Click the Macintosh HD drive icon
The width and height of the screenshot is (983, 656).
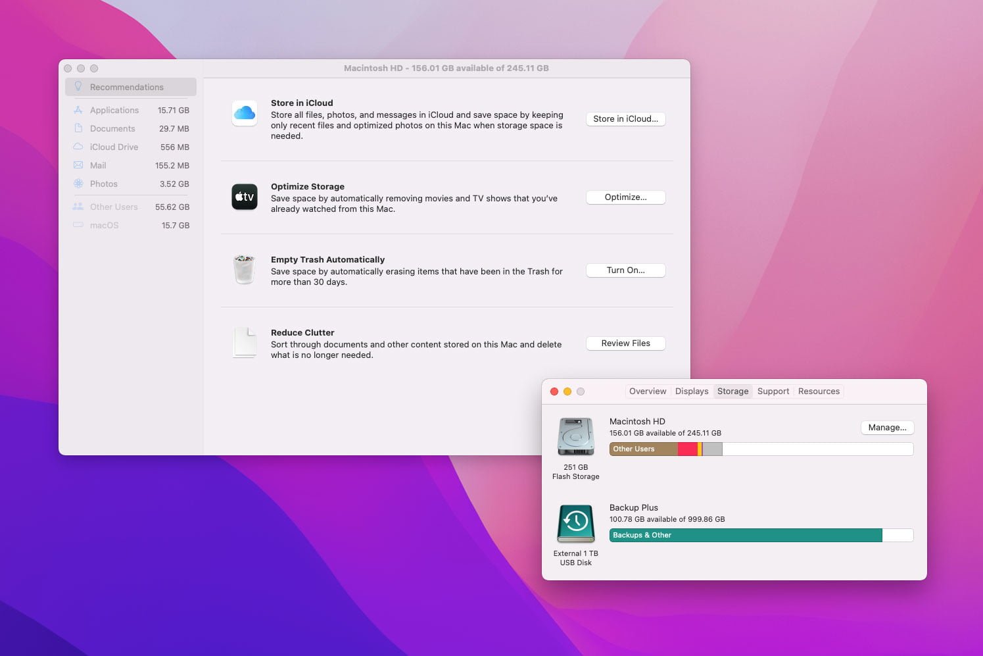click(575, 437)
